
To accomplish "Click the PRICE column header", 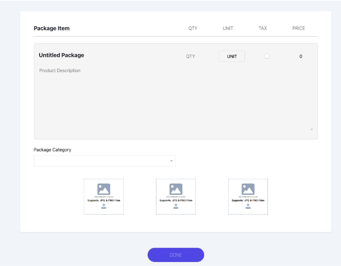I will pos(299,28).
